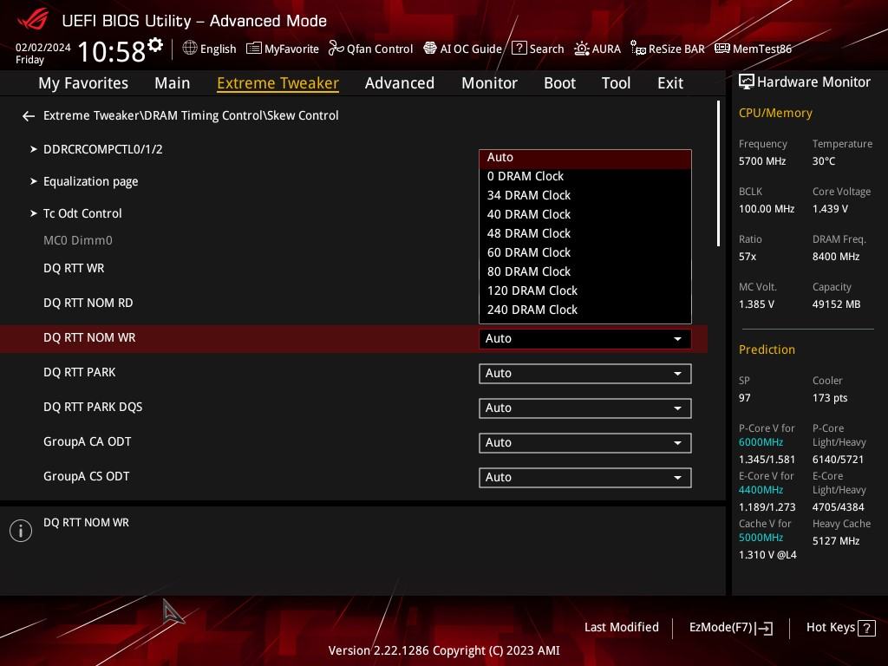Open AI OC Guide icon

(x=430, y=49)
